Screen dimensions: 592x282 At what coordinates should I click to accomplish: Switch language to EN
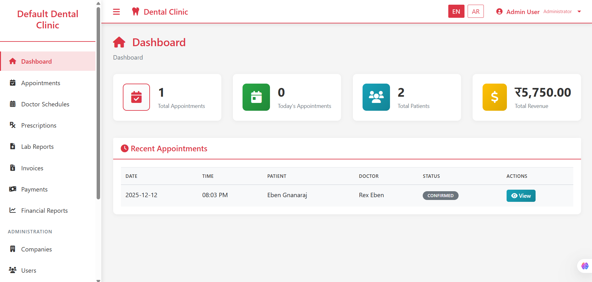click(456, 11)
